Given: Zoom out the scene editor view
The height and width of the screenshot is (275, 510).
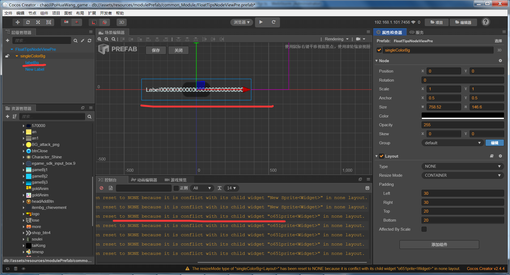Looking at the screenshot, I should click(x=107, y=39).
